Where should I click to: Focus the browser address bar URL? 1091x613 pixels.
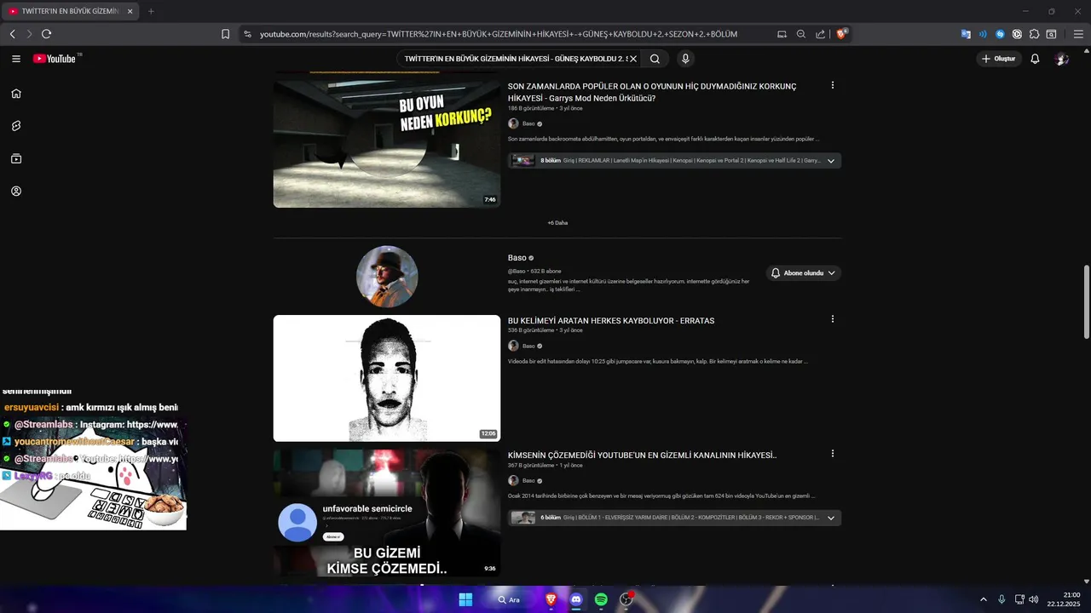(x=499, y=34)
